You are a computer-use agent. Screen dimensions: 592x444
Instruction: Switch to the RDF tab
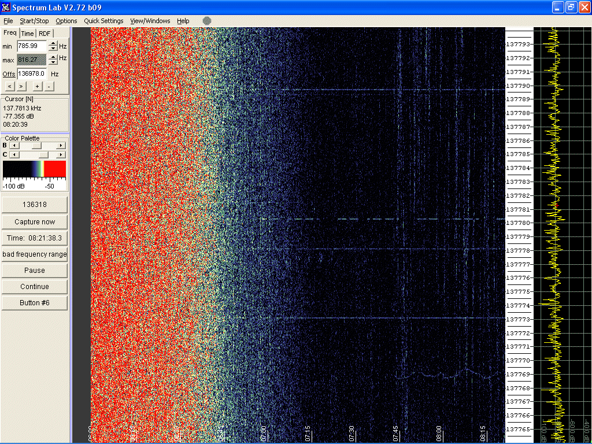[x=45, y=34]
